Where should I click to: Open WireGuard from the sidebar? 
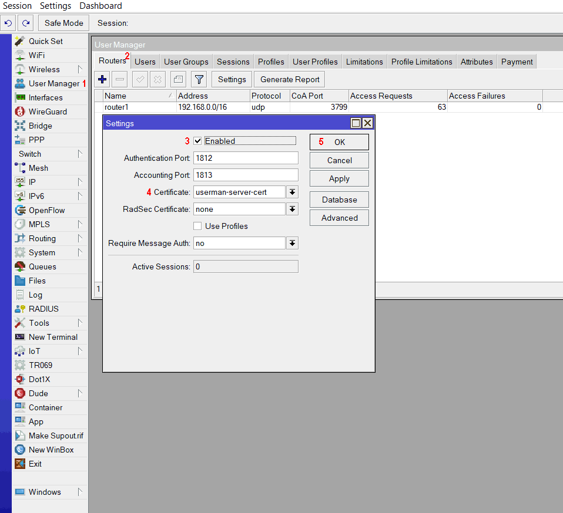48,112
